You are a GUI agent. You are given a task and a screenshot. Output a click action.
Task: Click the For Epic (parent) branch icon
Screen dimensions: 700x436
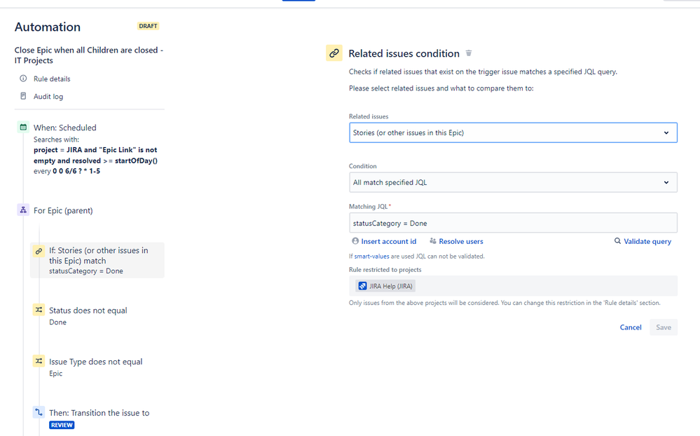click(23, 210)
